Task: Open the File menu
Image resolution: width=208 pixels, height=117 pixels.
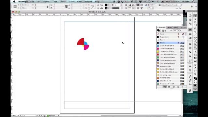Action: pos(32,2)
